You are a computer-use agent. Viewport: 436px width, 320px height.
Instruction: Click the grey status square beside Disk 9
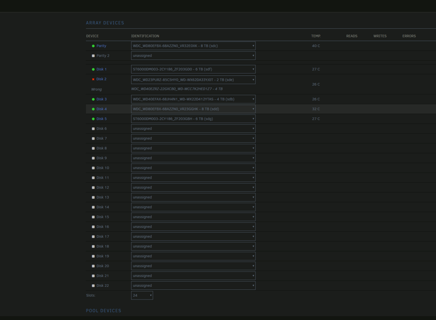click(x=93, y=158)
